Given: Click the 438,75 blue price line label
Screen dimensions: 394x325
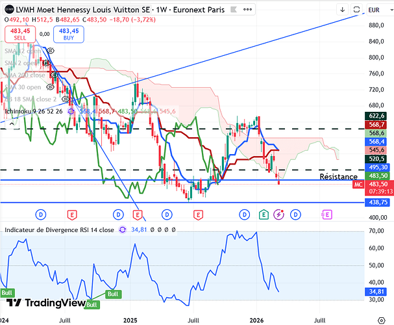Looking at the screenshot, I should pyautogui.click(x=378, y=202).
